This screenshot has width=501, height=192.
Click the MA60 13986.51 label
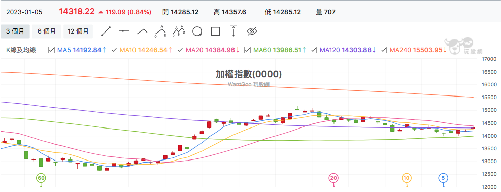pyautogui.click(x=280, y=50)
